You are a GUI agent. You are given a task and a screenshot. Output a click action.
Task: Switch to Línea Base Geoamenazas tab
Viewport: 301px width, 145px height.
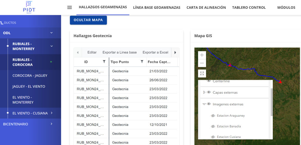click(157, 8)
